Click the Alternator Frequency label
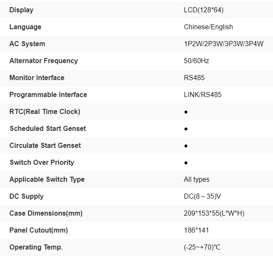The height and width of the screenshot is (258, 273). [x=44, y=61]
